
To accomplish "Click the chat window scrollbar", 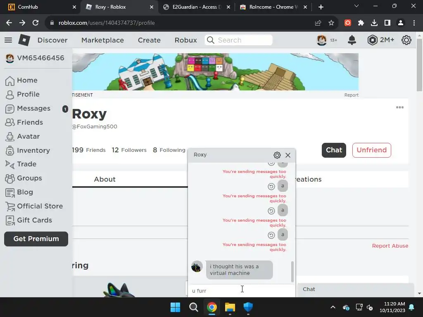I will (292, 272).
